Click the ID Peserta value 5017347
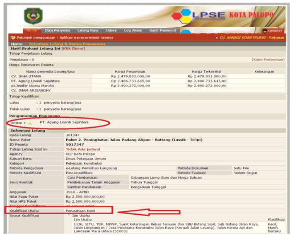The height and width of the screenshot is (235, 290). pyautogui.click(x=75, y=145)
